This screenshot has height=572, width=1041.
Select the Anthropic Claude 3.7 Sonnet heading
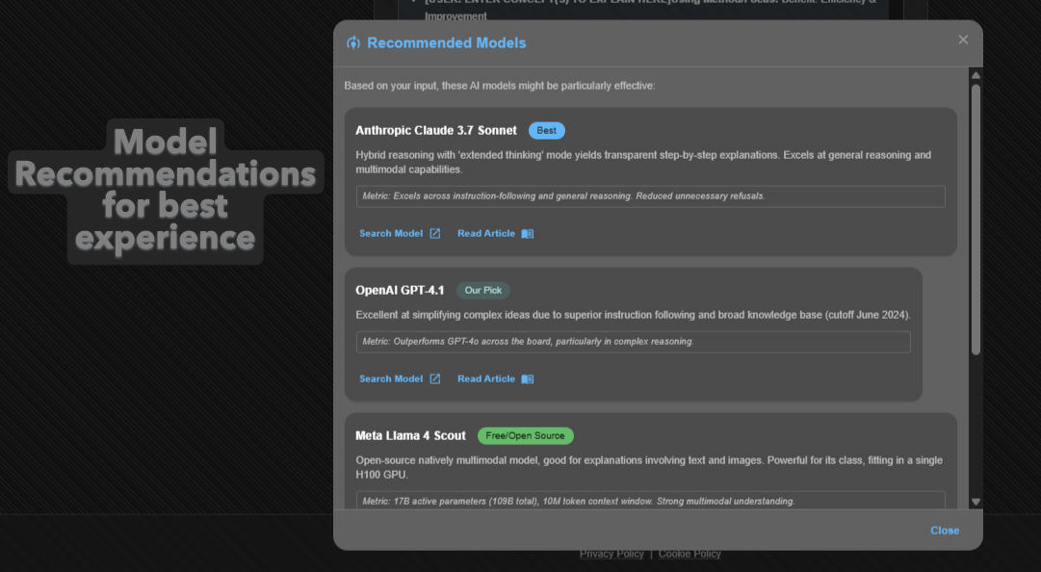435,131
